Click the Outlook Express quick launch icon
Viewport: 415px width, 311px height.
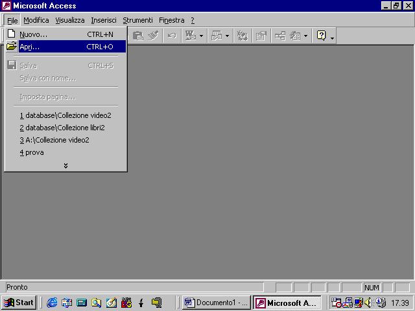[x=67, y=303]
